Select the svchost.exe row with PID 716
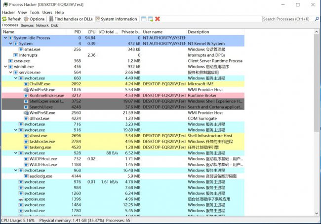 123,124
